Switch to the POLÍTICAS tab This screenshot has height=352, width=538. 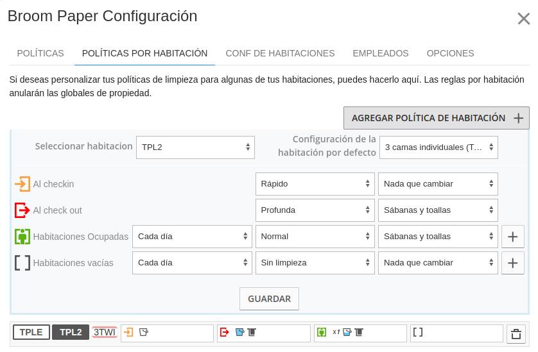point(40,53)
